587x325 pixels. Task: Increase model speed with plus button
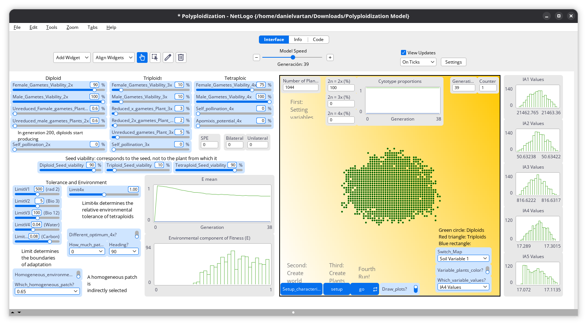pos(330,57)
